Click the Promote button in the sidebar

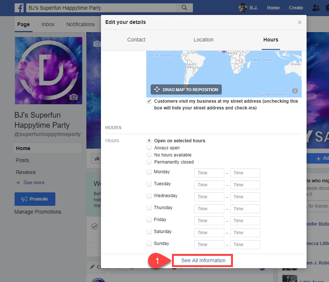click(x=35, y=199)
